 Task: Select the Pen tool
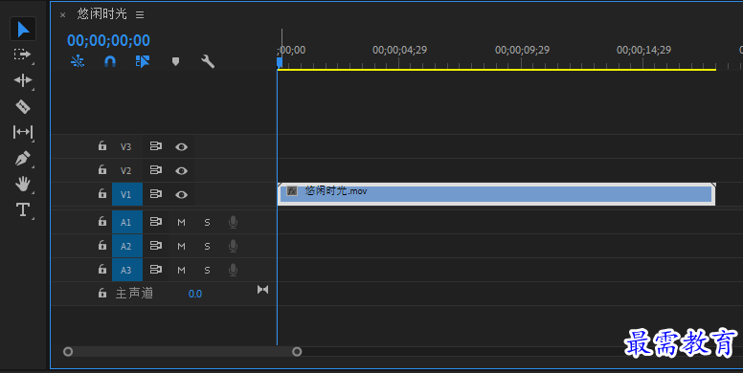coord(23,158)
